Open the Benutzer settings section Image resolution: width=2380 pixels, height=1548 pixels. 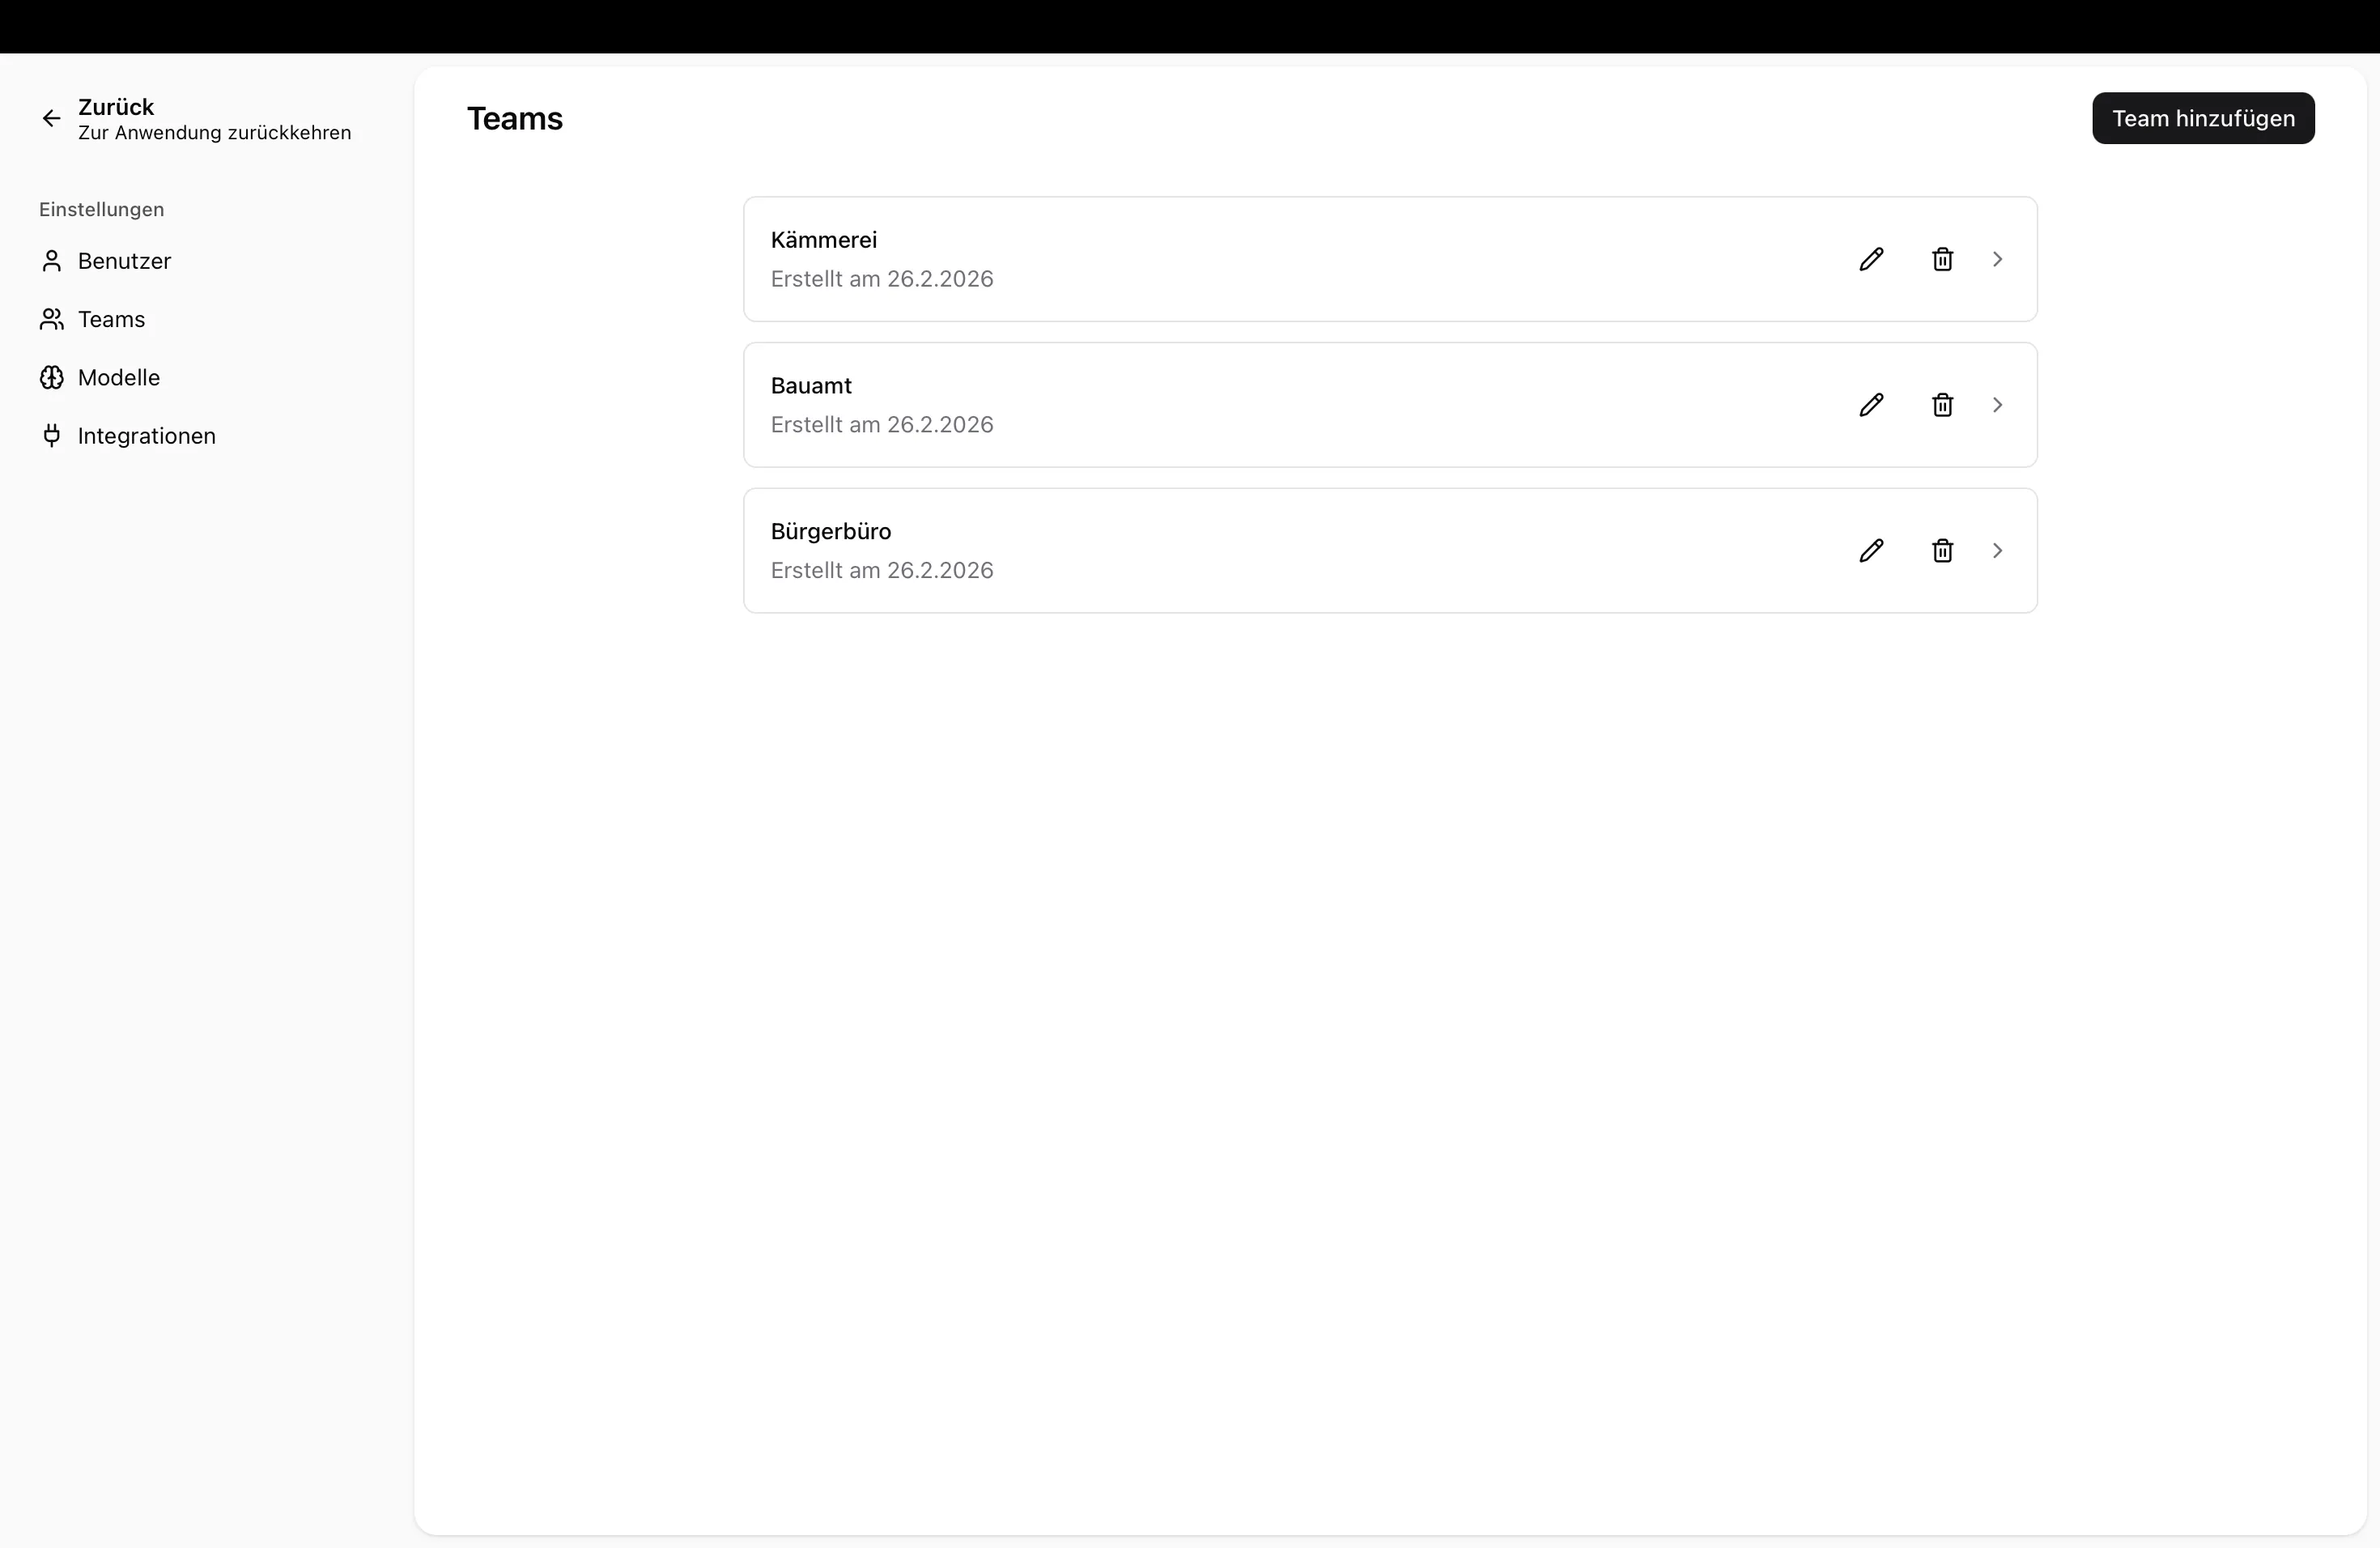point(124,261)
